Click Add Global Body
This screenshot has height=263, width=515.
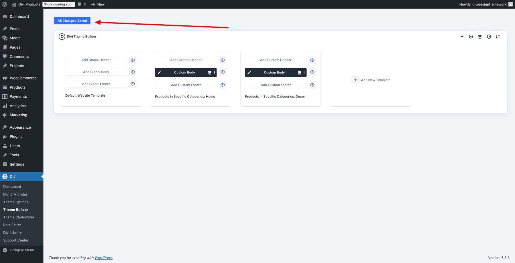click(x=96, y=72)
